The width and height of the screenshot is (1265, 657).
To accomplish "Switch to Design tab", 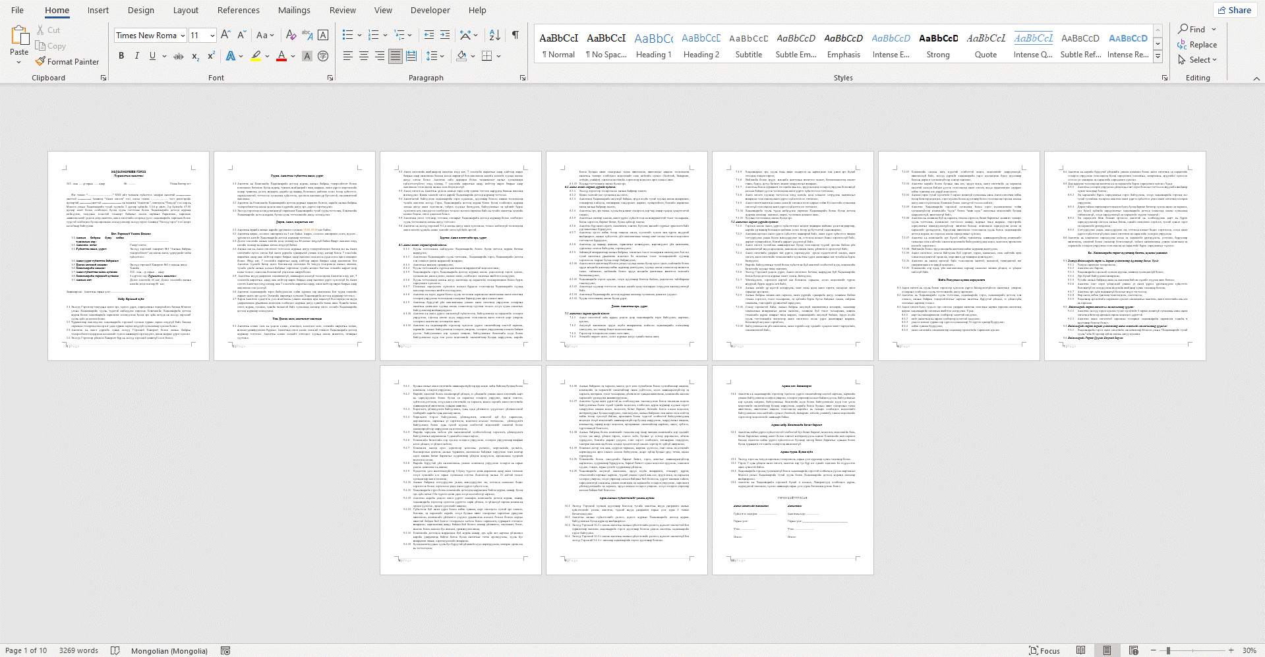I will pyautogui.click(x=141, y=10).
